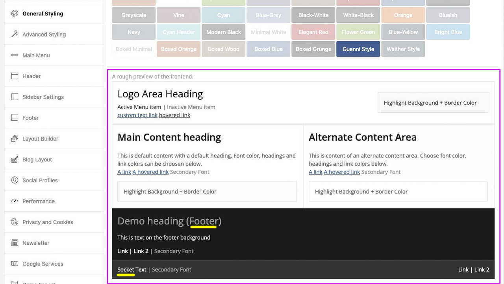Select the Blue-Yellow scheme
This screenshot has height=284, width=504.
click(403, 32)
